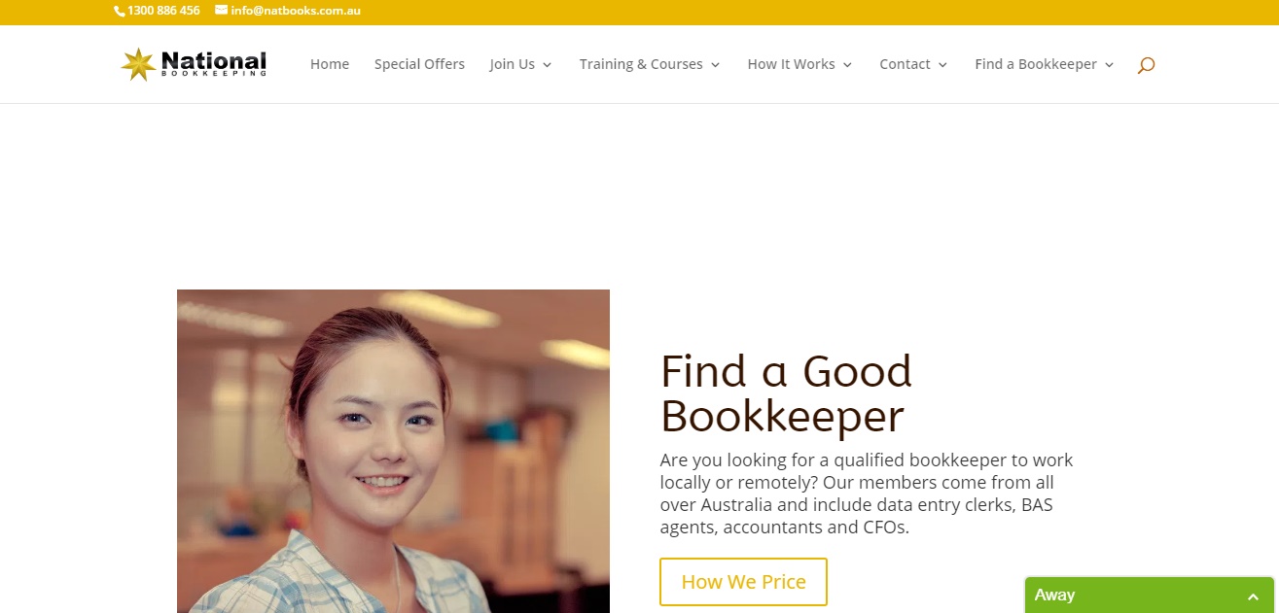Click phone number 1300 886 456

pos(163,11)
